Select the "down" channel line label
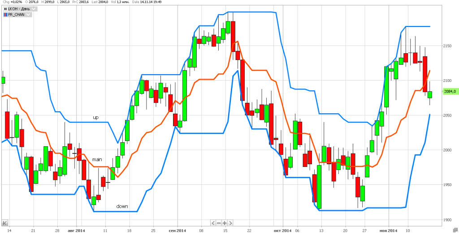Image resolution: width=459 pixels, height=234 pixels. [122, 206]
